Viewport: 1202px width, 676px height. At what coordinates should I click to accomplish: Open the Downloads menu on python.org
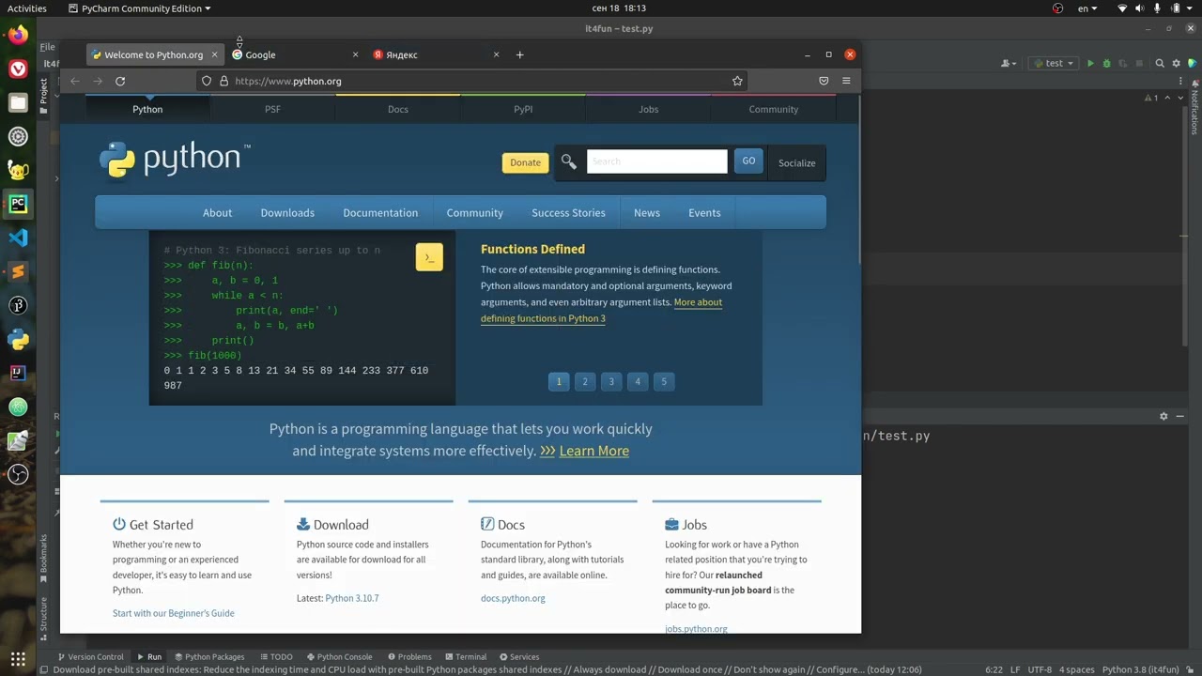(287, 213)
